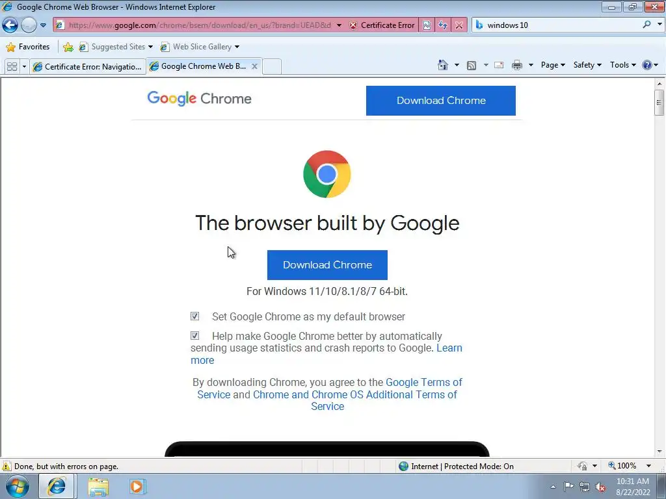The height and width of the screenshot is (499, 666).
Task: Refresh the page with the Refresh icon
Action: tap(442, 25)
